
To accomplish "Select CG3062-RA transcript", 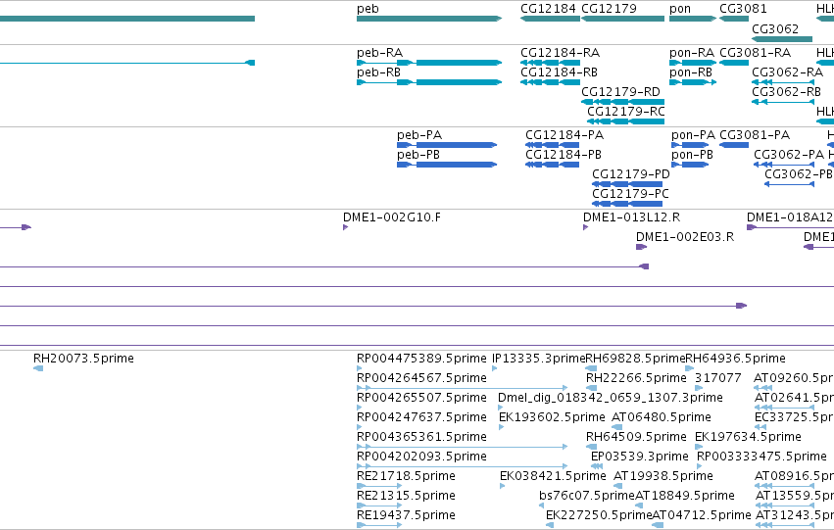I will (783, 82).
